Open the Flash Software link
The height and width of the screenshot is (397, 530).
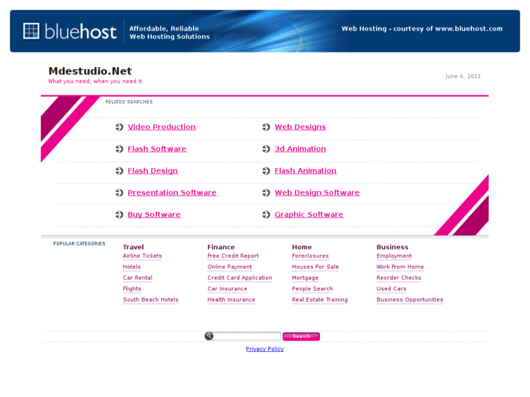157,149
